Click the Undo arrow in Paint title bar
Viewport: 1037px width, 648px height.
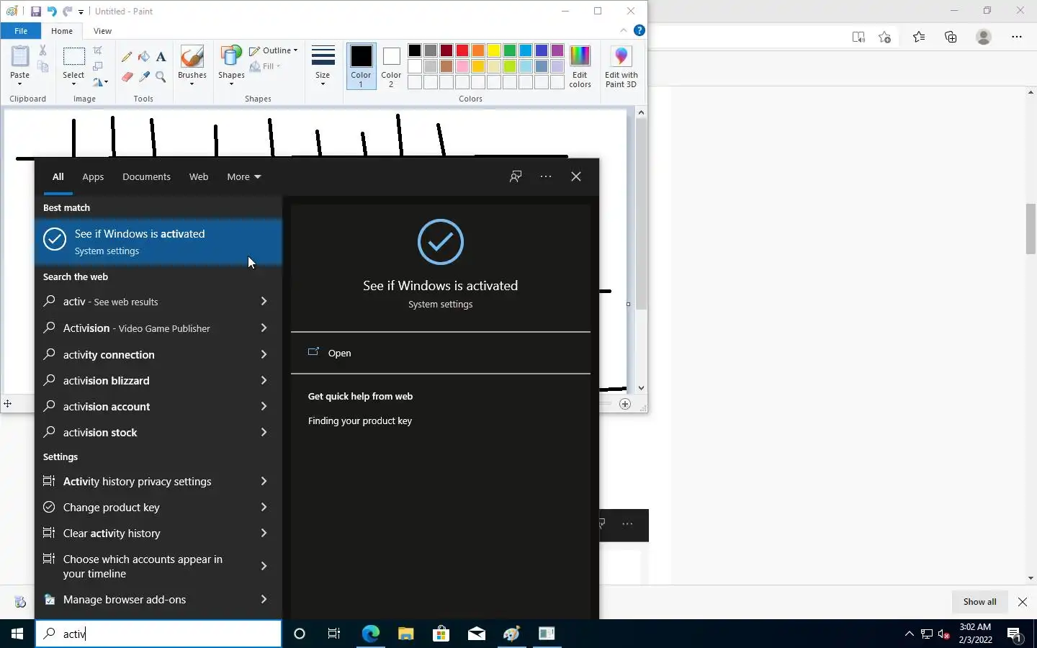pos(52,12)
